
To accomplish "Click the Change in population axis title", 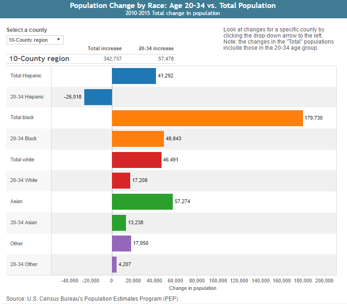I will tap(193, 288).
